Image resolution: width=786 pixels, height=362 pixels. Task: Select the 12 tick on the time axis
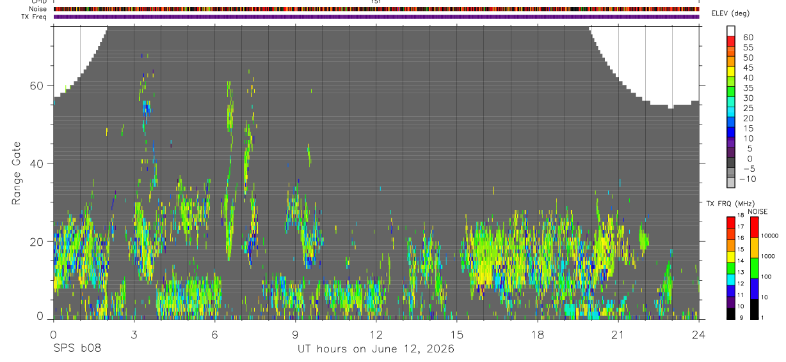(376, 335)
